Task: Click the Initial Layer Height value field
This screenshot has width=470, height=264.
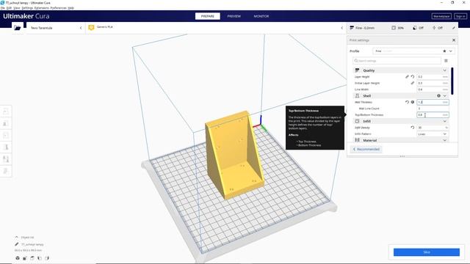Action: pos(433,83)
